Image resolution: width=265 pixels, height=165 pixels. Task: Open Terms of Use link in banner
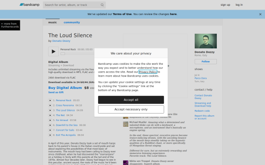pyautogui.click(x=122, y=14)
